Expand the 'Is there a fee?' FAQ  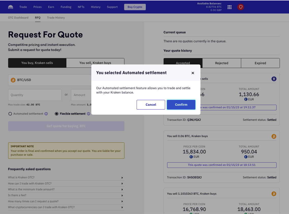coord(66,195)
